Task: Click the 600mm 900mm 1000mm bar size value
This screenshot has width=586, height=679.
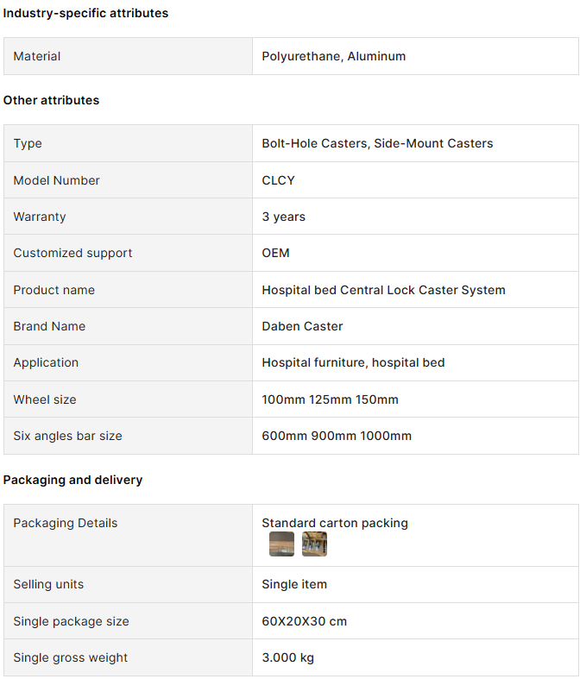Action: [x=337, y=436]
